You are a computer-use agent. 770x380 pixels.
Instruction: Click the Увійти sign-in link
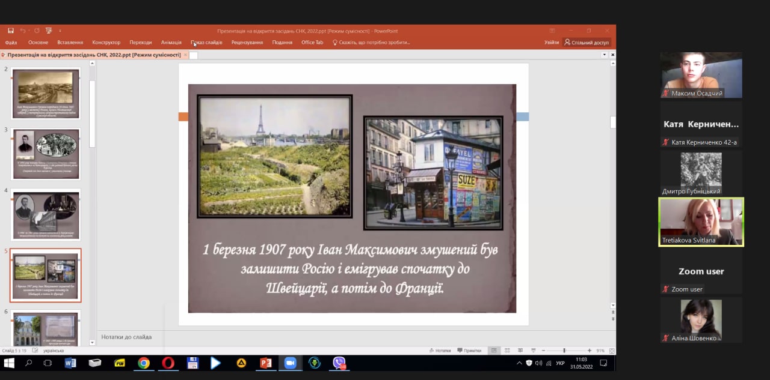552,43
